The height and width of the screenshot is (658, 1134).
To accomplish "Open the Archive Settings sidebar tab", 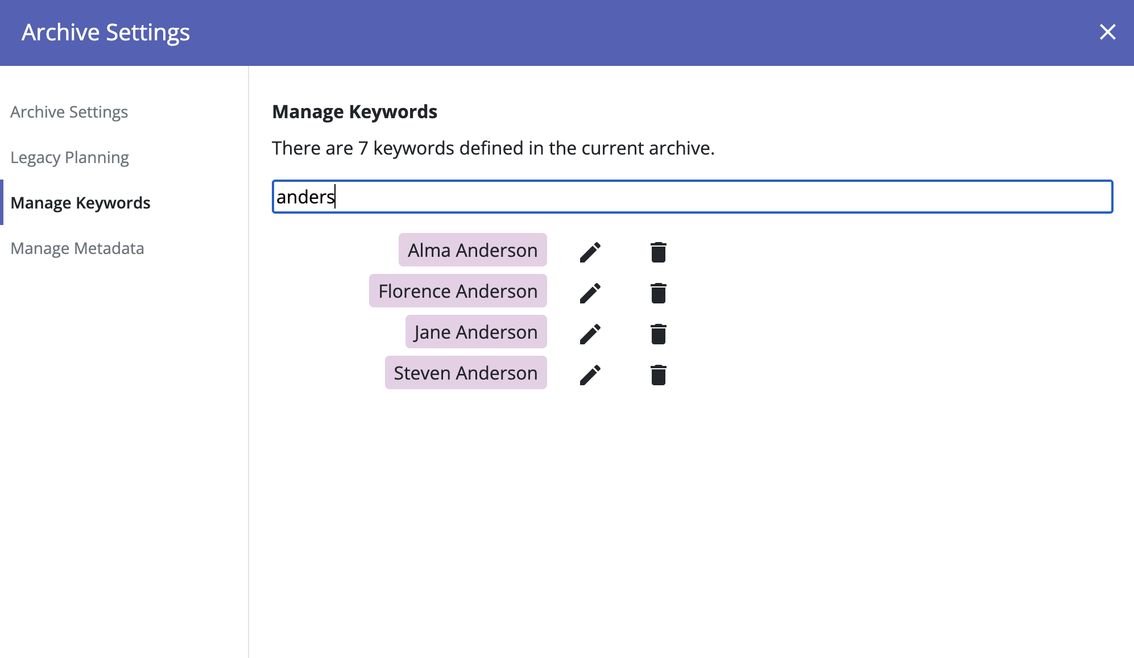I will pos(69,112).
